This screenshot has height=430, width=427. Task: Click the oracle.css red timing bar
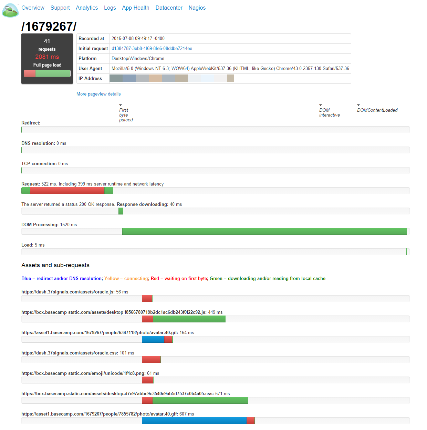151,360
